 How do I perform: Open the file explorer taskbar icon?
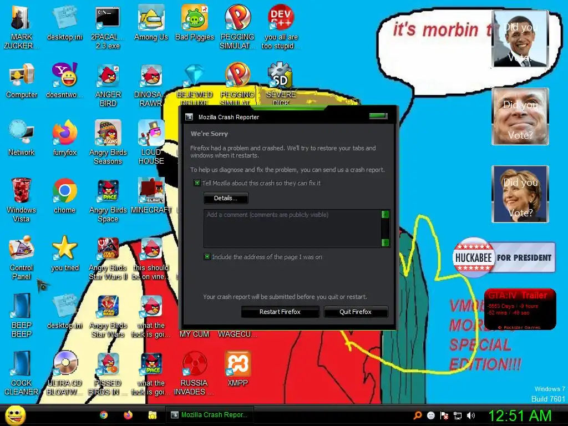pyautogui.click(x=153, y=415)
